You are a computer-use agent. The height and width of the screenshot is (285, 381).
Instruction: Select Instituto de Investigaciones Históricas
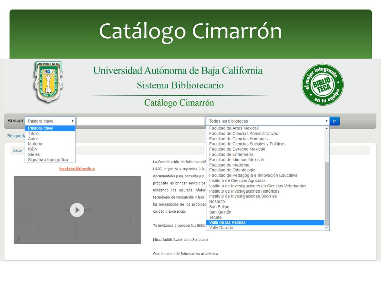click(265, 191)
